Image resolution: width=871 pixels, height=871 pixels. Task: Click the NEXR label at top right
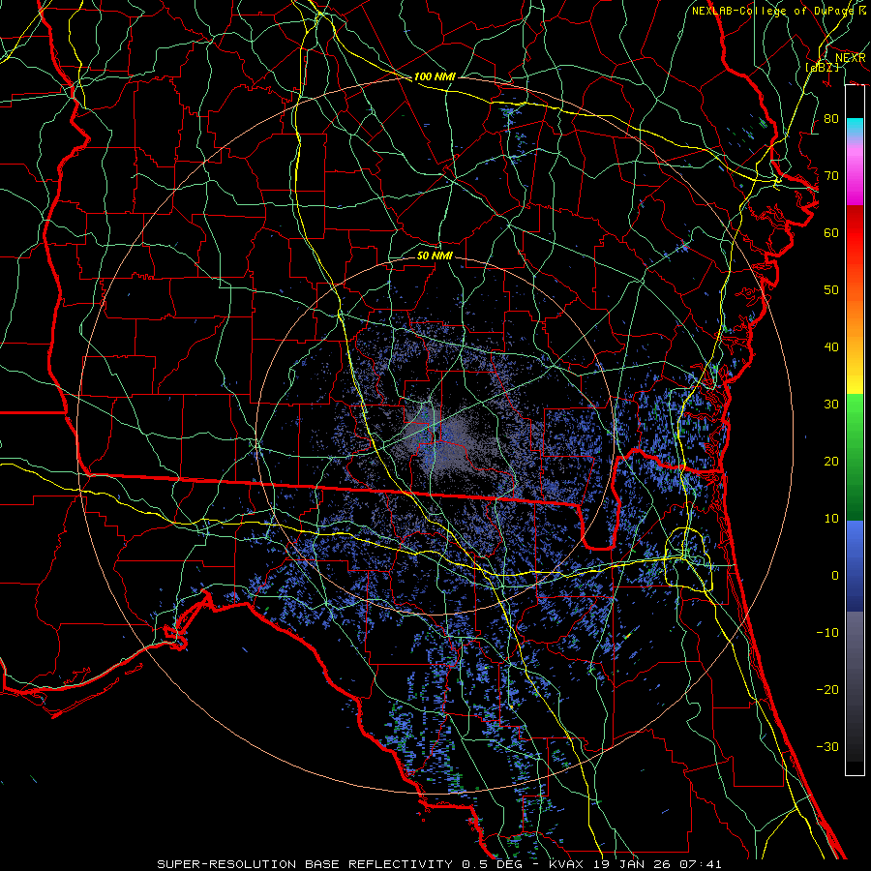click(x=850, y=58)
